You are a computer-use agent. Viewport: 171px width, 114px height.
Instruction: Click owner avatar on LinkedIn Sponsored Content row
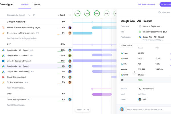pos(70,61)
